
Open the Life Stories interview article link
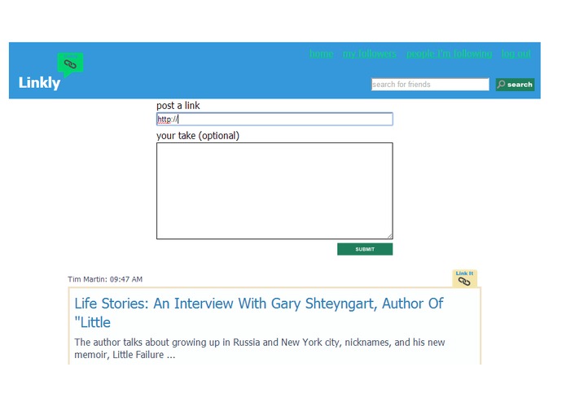coord(259,312)
